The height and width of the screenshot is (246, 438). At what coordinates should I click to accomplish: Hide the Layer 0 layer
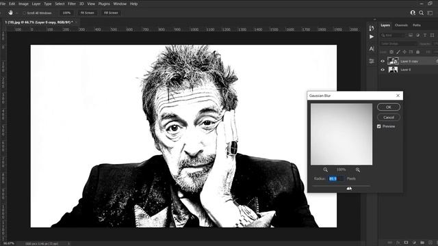click(x=383, y=70)
